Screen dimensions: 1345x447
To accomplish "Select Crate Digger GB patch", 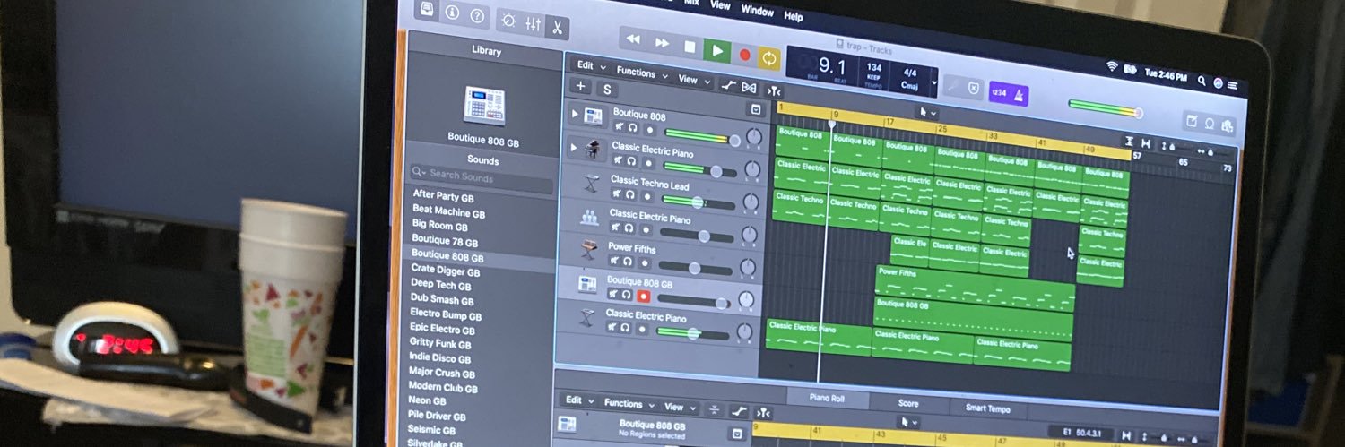I will point(446,271).
